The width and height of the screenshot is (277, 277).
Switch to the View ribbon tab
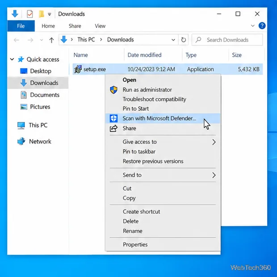tap(100, 26)
